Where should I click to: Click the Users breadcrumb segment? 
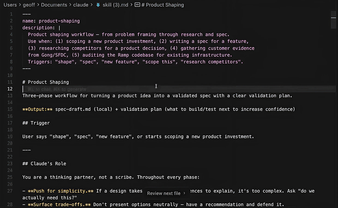pyautogui.click(x=10, y=5)
